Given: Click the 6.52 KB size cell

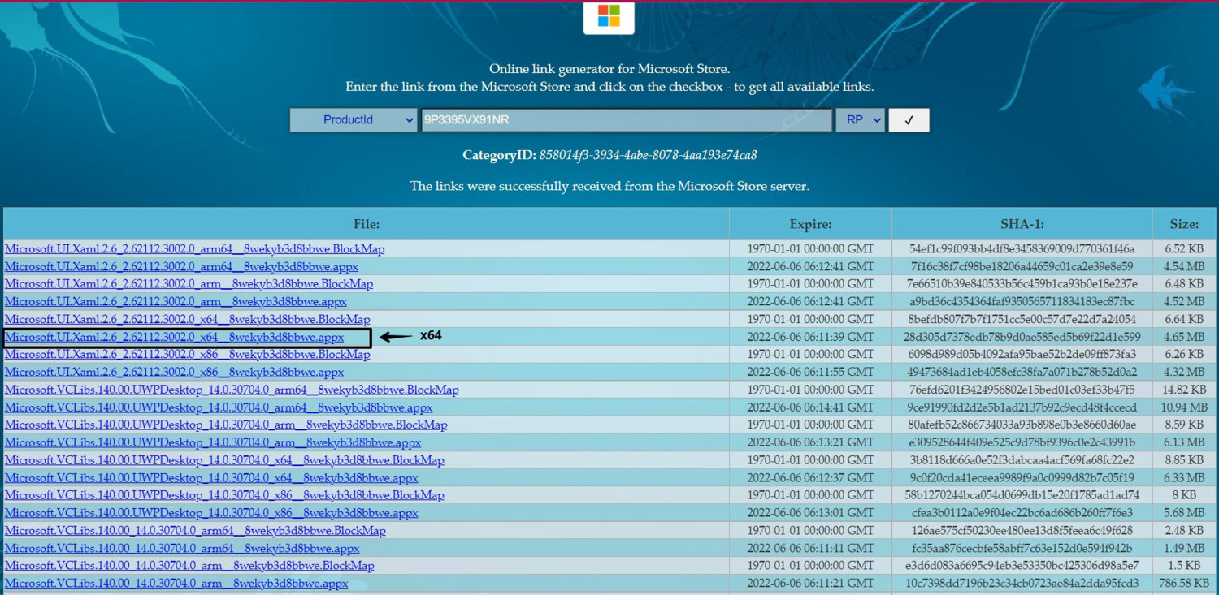Looking at the screenshot, I should pyautogui.click(x=1185, y=249).
